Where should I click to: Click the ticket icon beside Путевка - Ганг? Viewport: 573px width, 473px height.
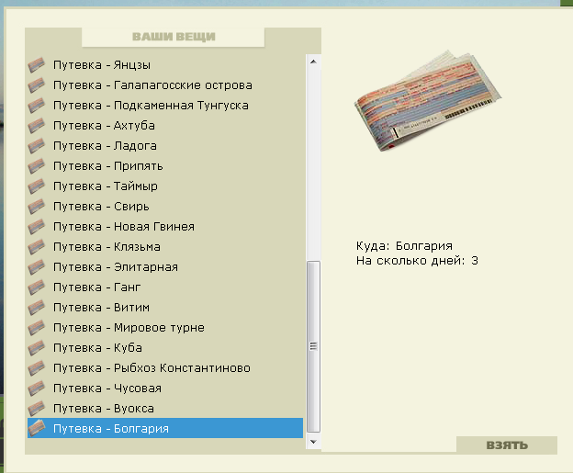[36, 287]
